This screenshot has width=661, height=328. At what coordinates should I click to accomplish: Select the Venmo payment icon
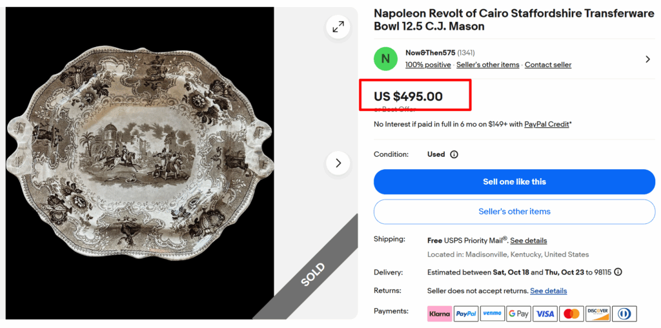tap(493, 314)
